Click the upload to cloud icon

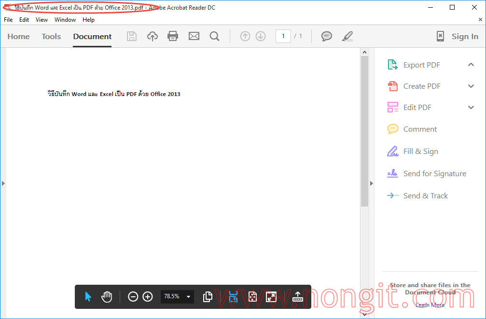(x=152, y=36)
